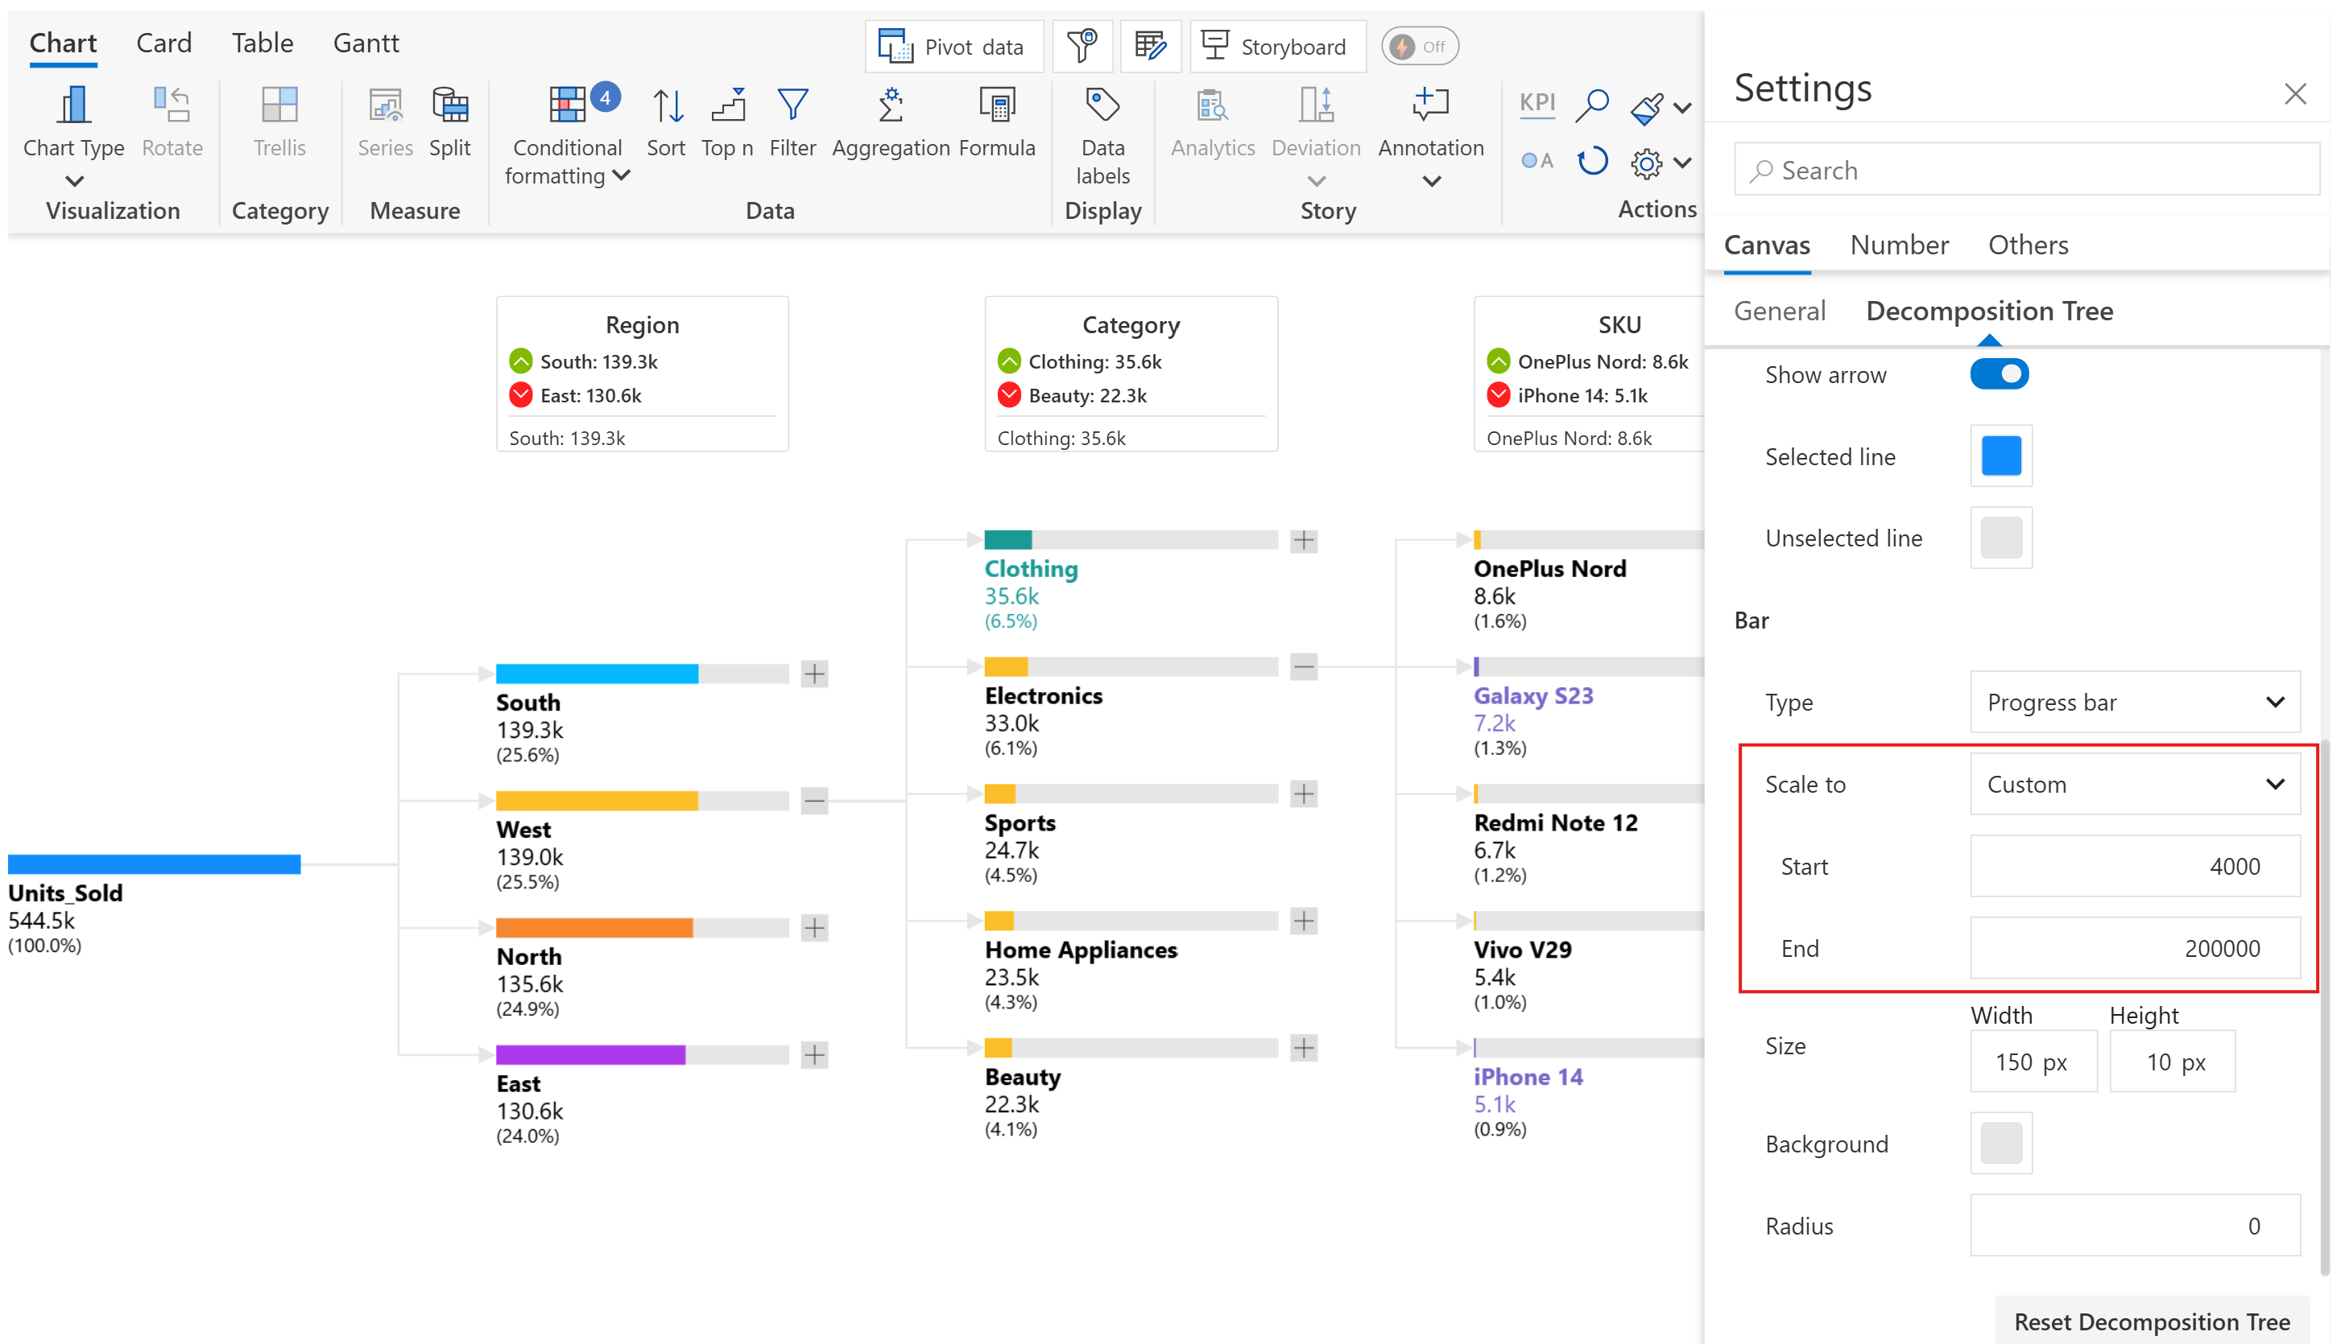2345x1344 pixels.
Task: Open the Conditional formatting icon
Action: pos(566,107)
